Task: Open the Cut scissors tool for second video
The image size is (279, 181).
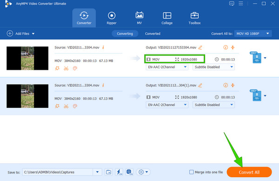Action: click(x=66, y=106)
